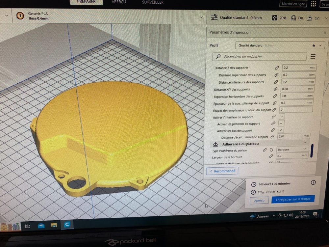Image resolution: width=329 pixels, height=247 pixels.
Task: Click the Recommandé button
Action: click(222, 171)
